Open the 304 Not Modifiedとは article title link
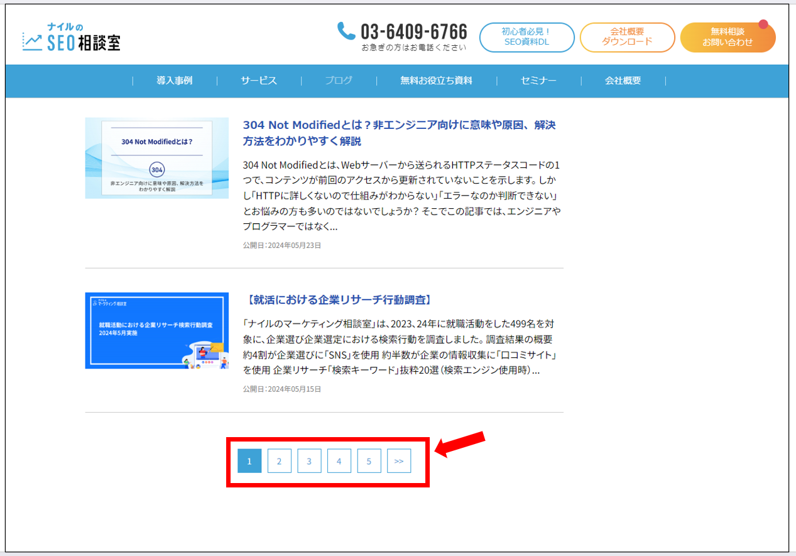Viewport: 796px width, 556px height. (x=399, y=133)
